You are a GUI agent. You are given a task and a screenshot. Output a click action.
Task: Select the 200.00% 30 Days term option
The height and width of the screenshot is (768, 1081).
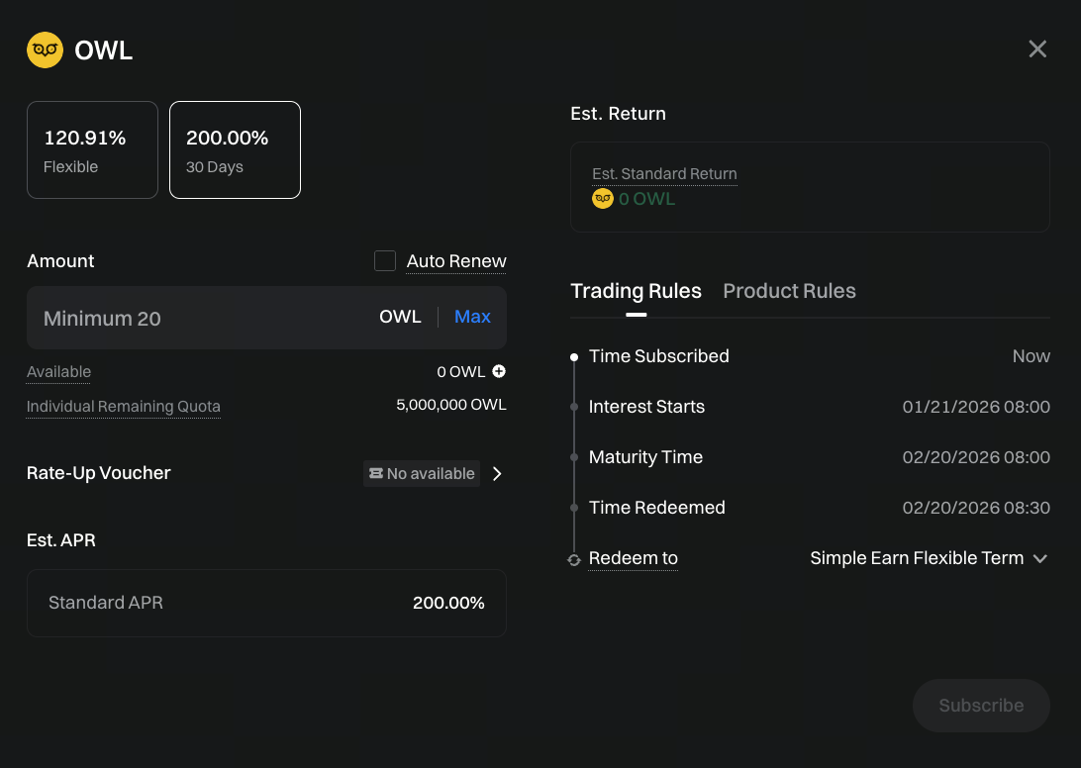pyautogui.click(x=235, y=149)
